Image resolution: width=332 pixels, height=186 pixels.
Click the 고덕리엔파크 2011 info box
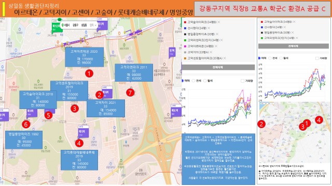pos(134,72)
